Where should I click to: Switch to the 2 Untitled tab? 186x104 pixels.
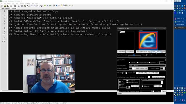click(14, 8)
